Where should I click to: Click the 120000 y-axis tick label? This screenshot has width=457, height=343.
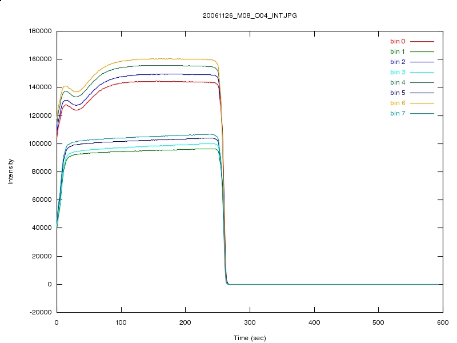tap(40, 115)
